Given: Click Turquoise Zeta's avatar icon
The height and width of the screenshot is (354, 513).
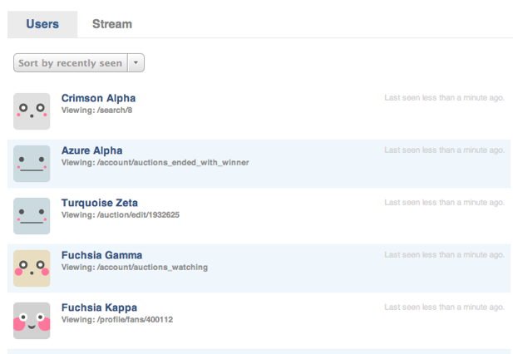Looking at the screenshot, I should [x=32, y=216].
